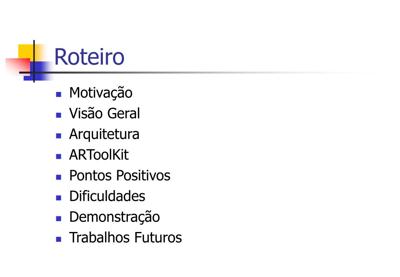Click the blue bullet beside Demonstração

[x=59, y=219]
